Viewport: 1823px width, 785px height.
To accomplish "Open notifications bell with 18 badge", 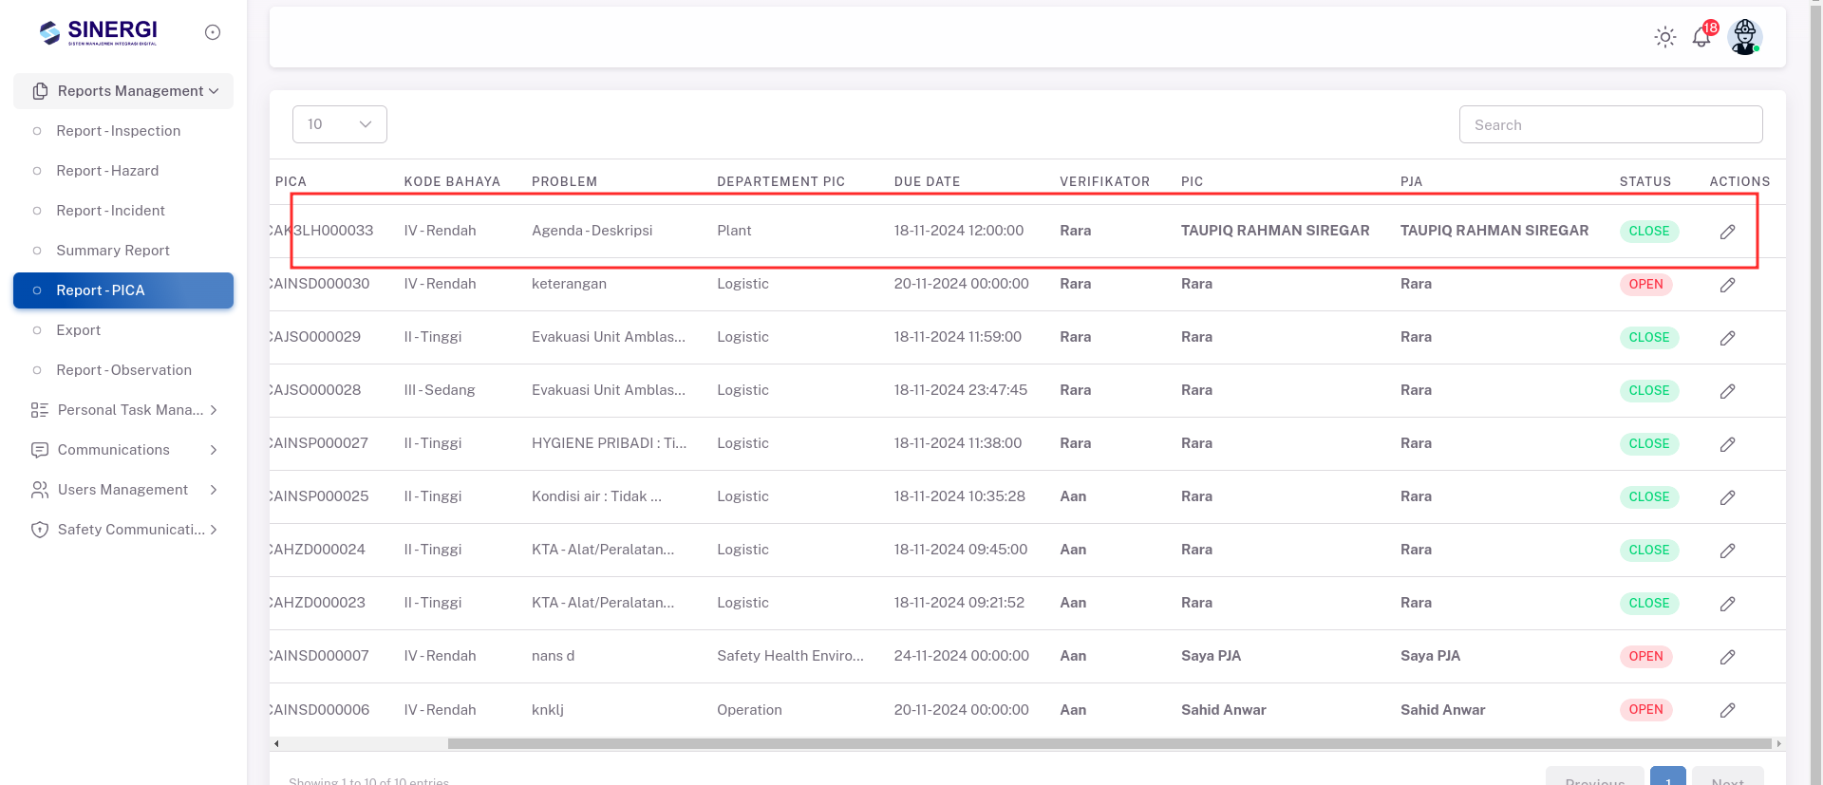I will (1703, 35).
